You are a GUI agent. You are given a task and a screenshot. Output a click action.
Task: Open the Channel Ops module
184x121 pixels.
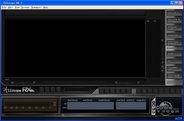(174, 69)
